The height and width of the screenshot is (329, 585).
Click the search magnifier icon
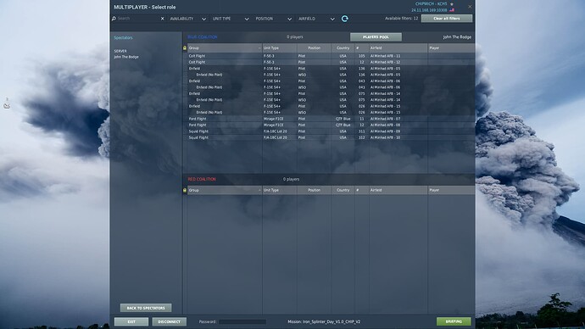point(114,19)
